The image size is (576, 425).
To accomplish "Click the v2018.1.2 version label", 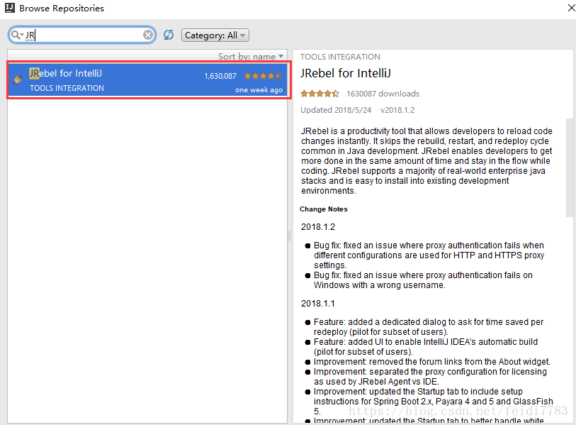I will tap(397, 110).
